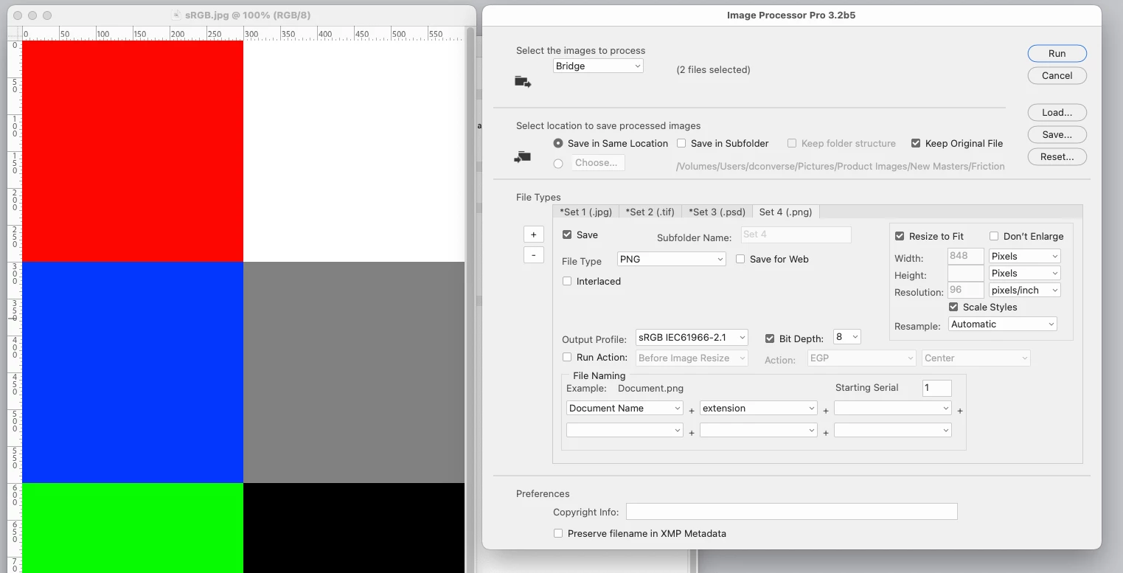Enable Save in Subfolder checkbox
Image resolution: width=1123 pixels, height=573 pixels.
[681, 143]
